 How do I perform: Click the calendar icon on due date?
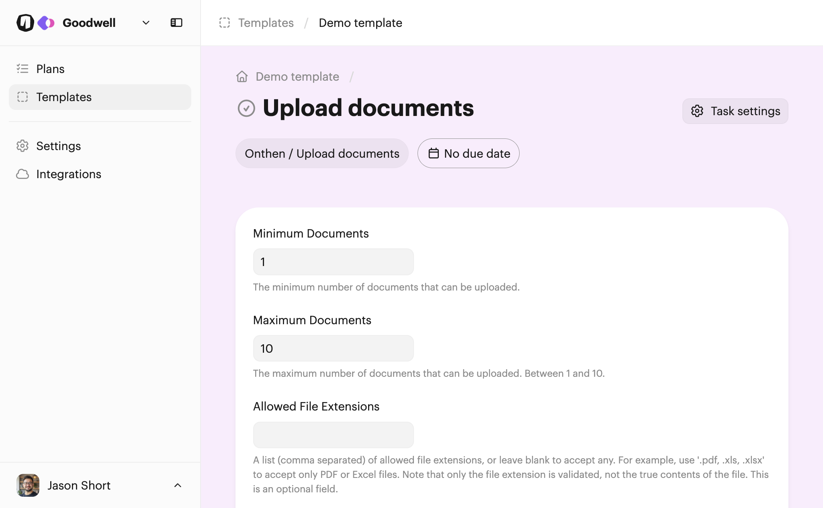(434, 153)
